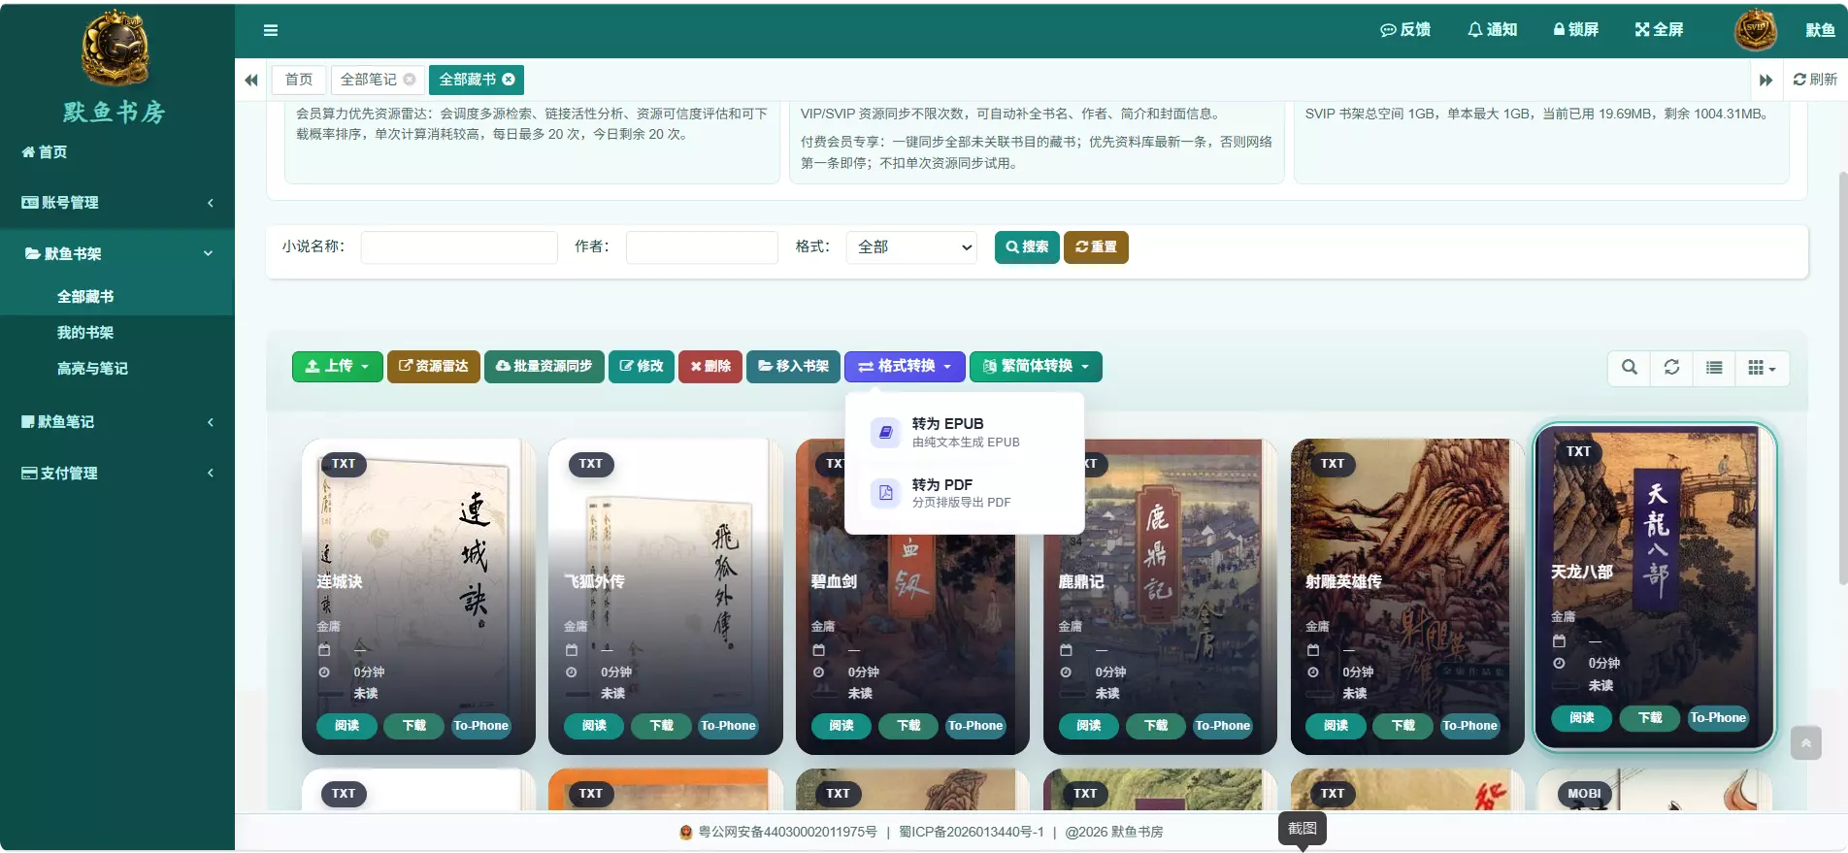This screenshot has width=1848, height=853.
Task: Toggle the 格式转换 dropdown
Action: click(x=905, y=367)
